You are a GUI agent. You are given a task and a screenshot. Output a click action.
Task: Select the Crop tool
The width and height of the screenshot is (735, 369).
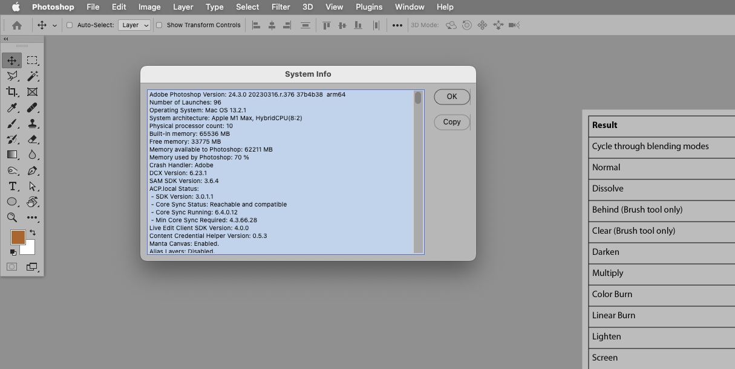[x=12, y=92]
